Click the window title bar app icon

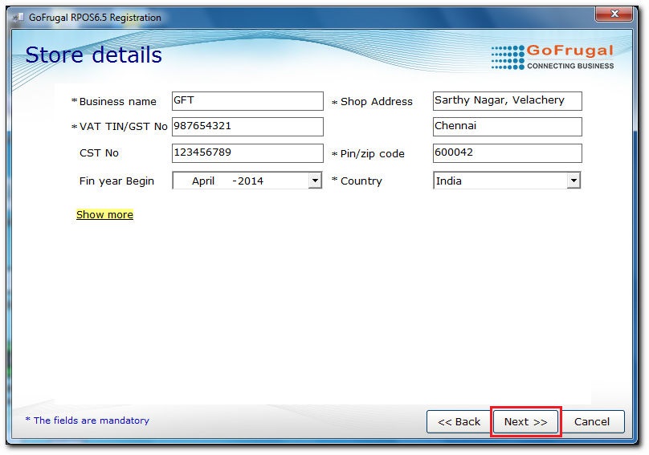coord(18,18)
